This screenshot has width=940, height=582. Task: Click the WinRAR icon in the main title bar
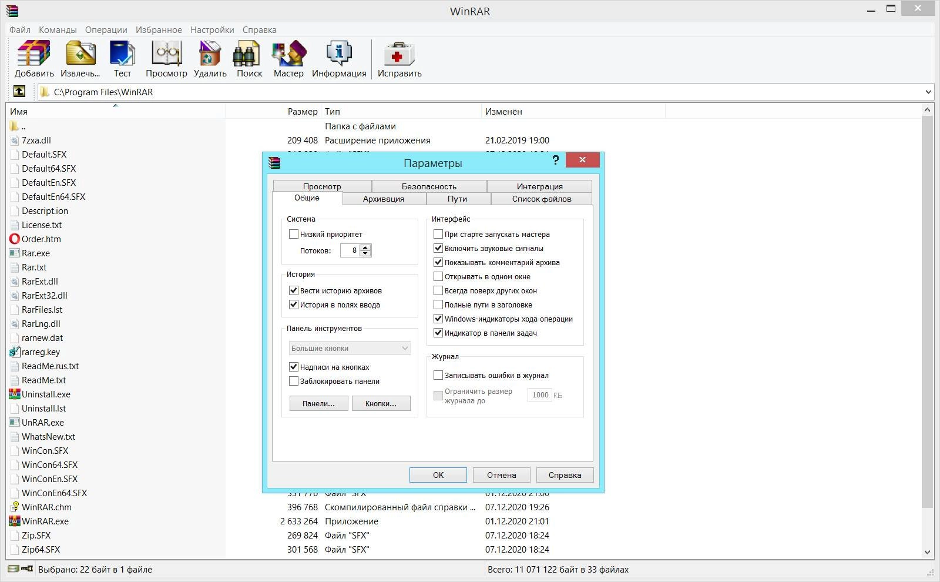(12, 11)
